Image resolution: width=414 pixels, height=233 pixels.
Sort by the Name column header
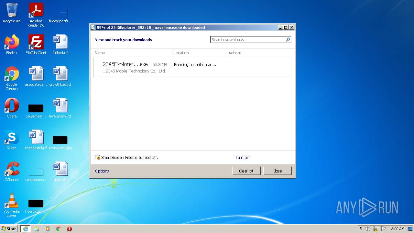coord(132,53)
